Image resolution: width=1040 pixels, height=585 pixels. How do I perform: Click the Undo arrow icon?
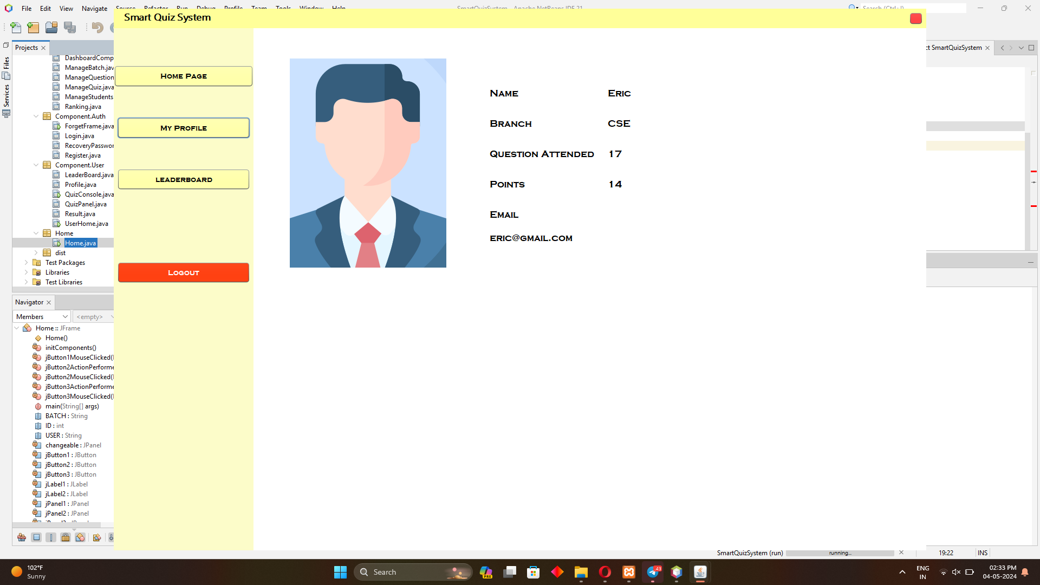[x=97, y=28]
